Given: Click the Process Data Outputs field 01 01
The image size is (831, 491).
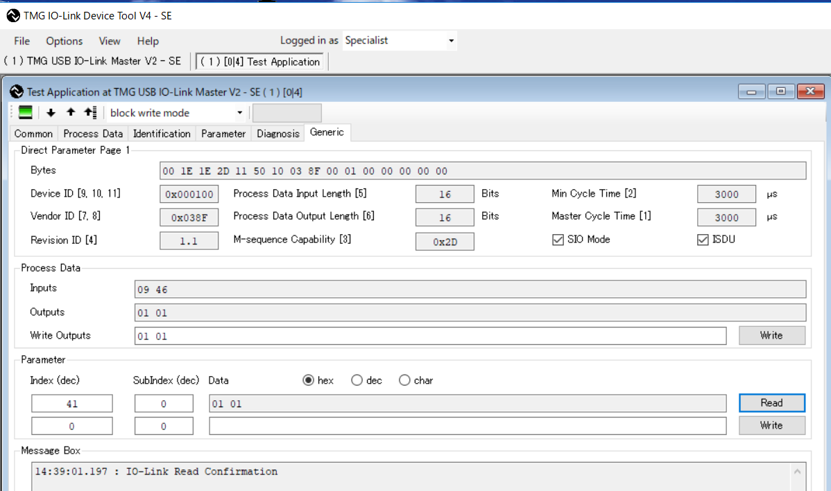Looking at the screenshot, I should 470,313.
